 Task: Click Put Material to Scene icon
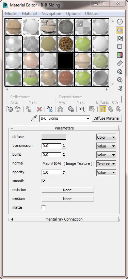click(x=18, y=109)
